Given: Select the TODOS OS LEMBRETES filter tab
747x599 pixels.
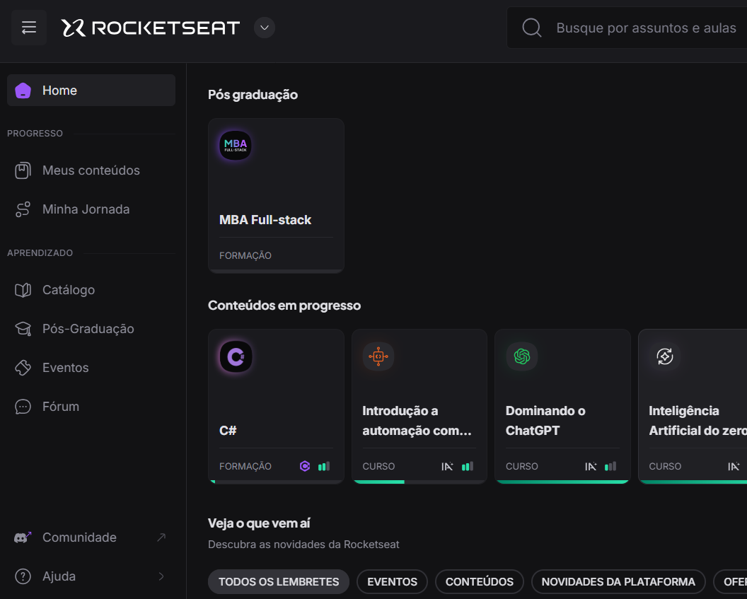Looking at the screenshot, I should point(279,582).
